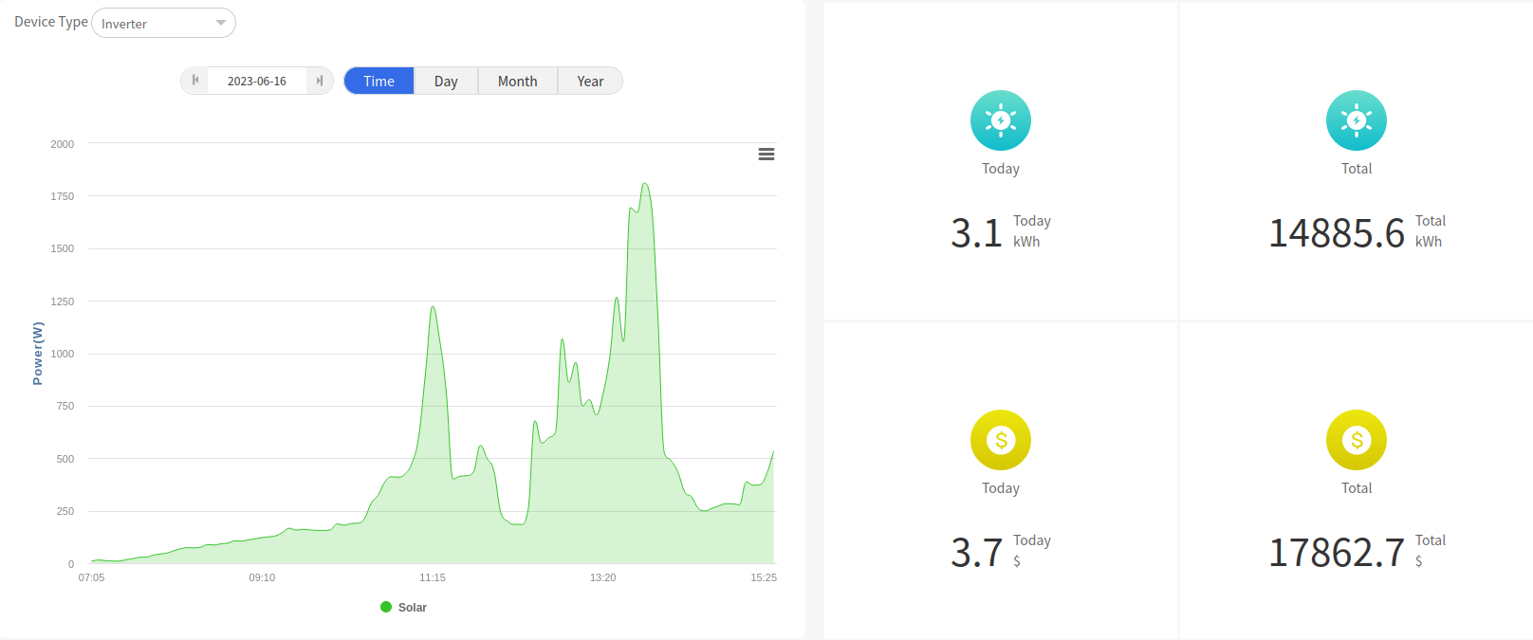
Task: Click the previous date arrow button
Action: [195, 81]
